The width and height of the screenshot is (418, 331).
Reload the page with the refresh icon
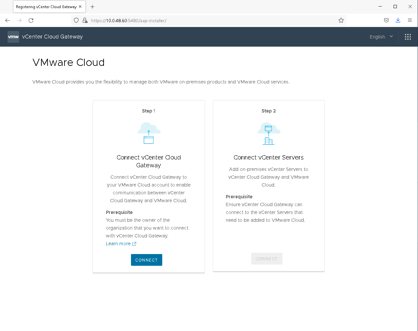coord(31,21)
